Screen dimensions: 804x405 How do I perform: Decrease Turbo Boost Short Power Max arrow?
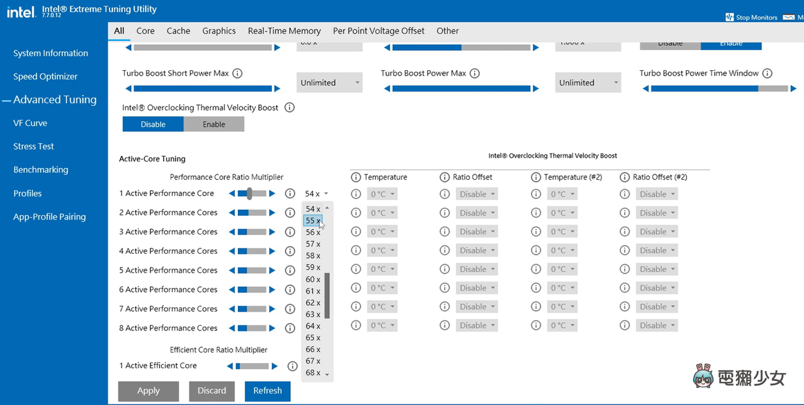pyautogui.click(x=128, y=88)
